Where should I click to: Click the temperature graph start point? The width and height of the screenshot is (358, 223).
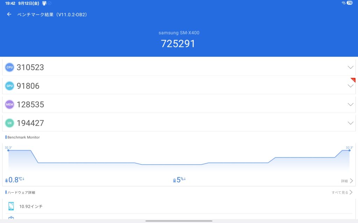(8, 150)
